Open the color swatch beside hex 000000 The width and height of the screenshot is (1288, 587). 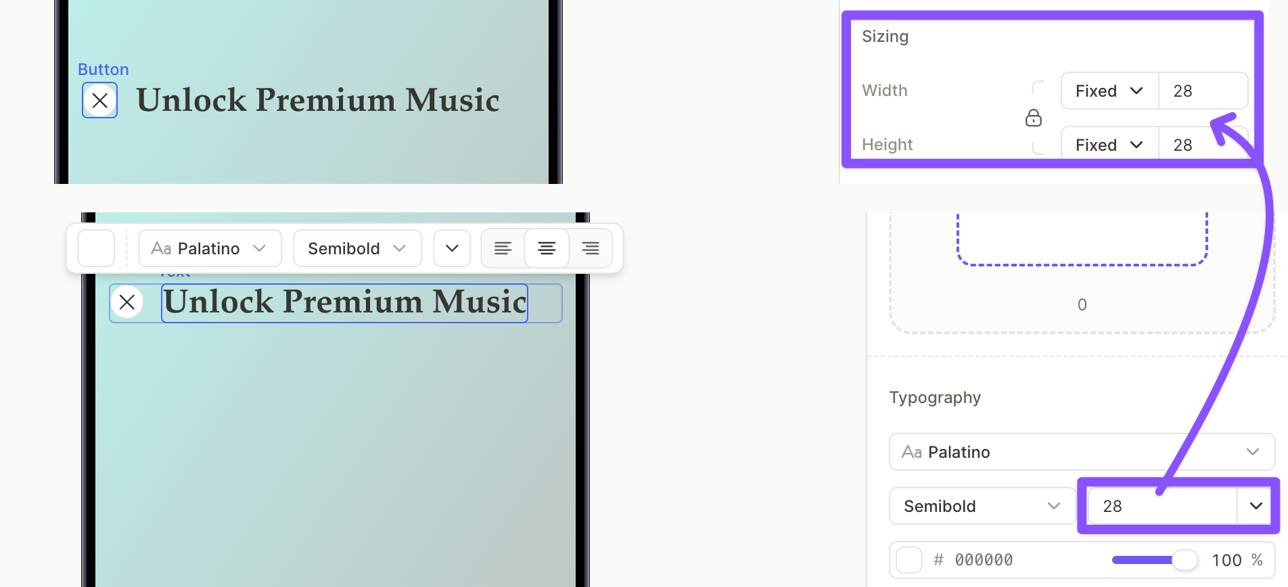pyautogui.click(x=909, y=560)
